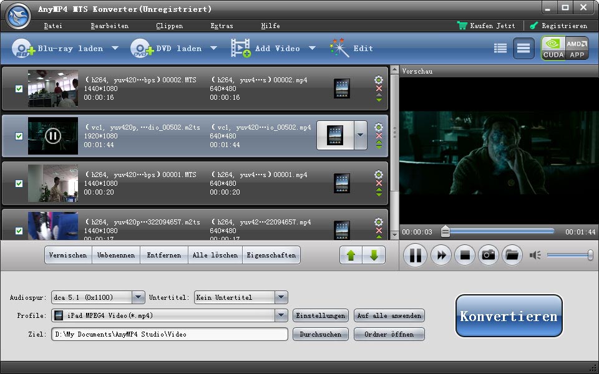Screen dimensions: 599x374
Task: Expand the DVD laden dropdown arrow
Action: click(213, 49)
